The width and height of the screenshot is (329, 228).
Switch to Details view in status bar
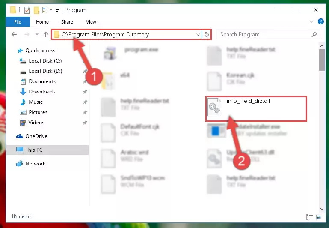310,217
